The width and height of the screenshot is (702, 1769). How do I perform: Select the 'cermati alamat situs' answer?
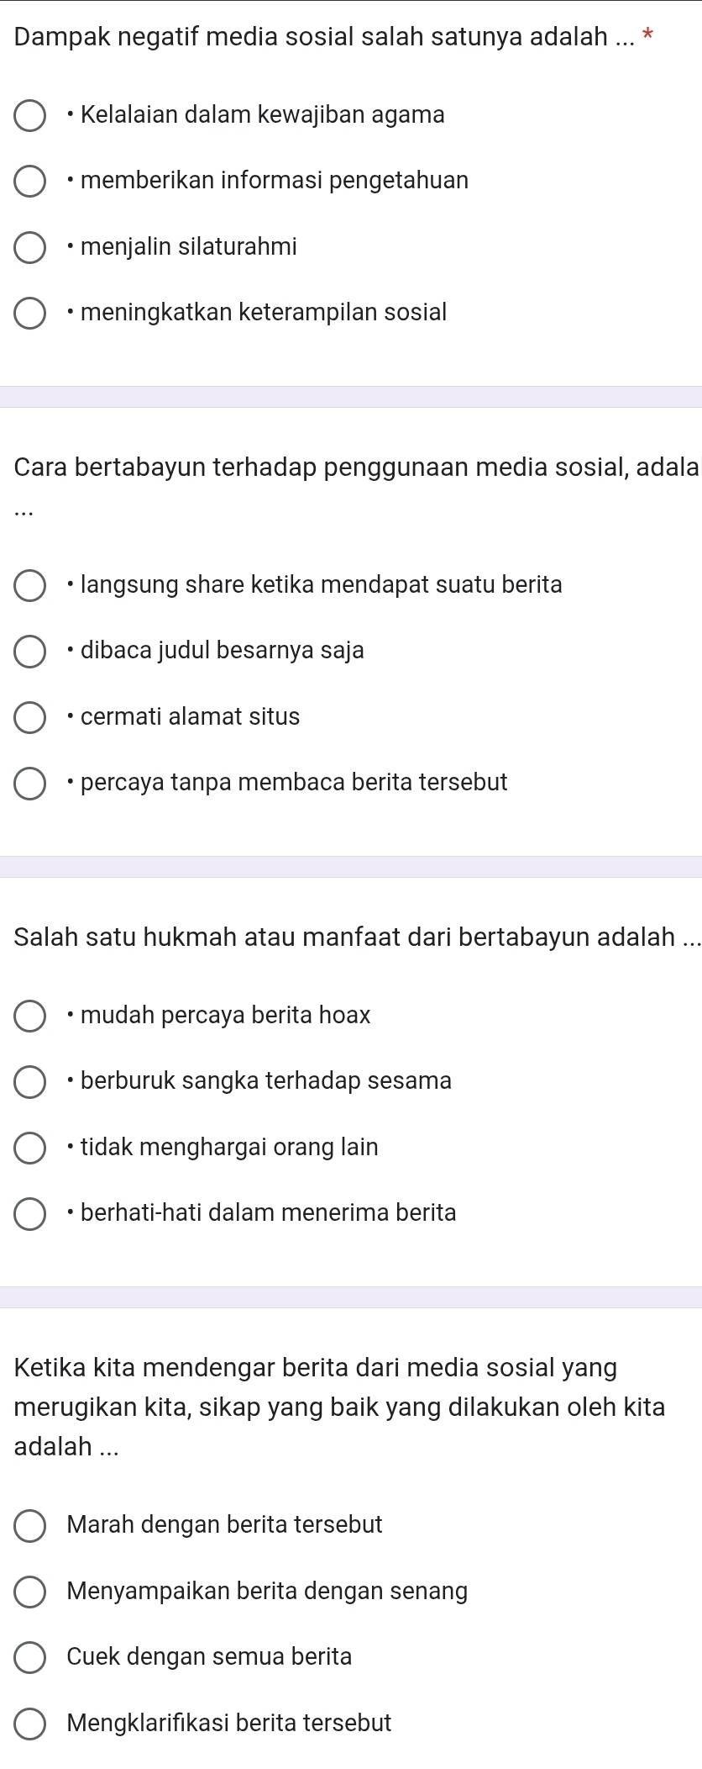[30, 717]
